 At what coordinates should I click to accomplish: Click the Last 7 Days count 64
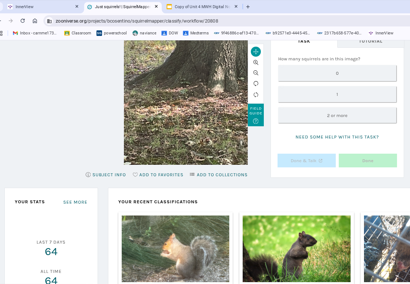(x=51, y=252)
